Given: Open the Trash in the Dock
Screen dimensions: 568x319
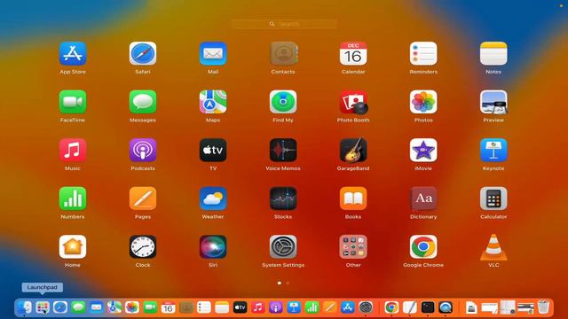Looking at the screenshot, I should 543,307.
